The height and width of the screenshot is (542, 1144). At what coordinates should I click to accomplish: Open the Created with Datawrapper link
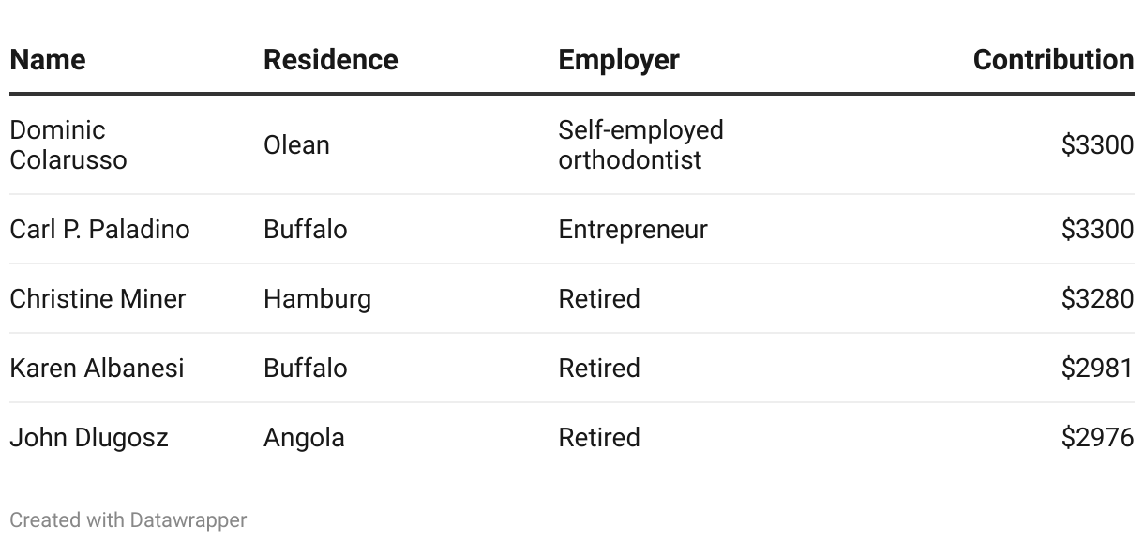(x=128, y=520)
